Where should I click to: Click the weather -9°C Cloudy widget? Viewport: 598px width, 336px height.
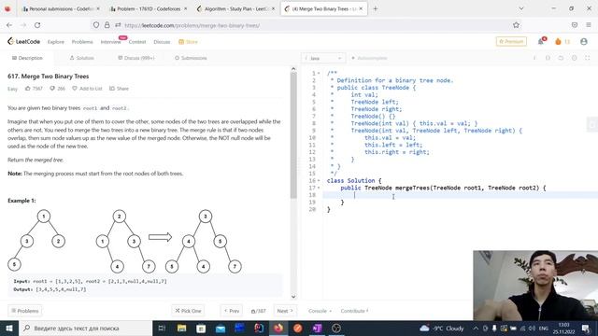[442, 328]
